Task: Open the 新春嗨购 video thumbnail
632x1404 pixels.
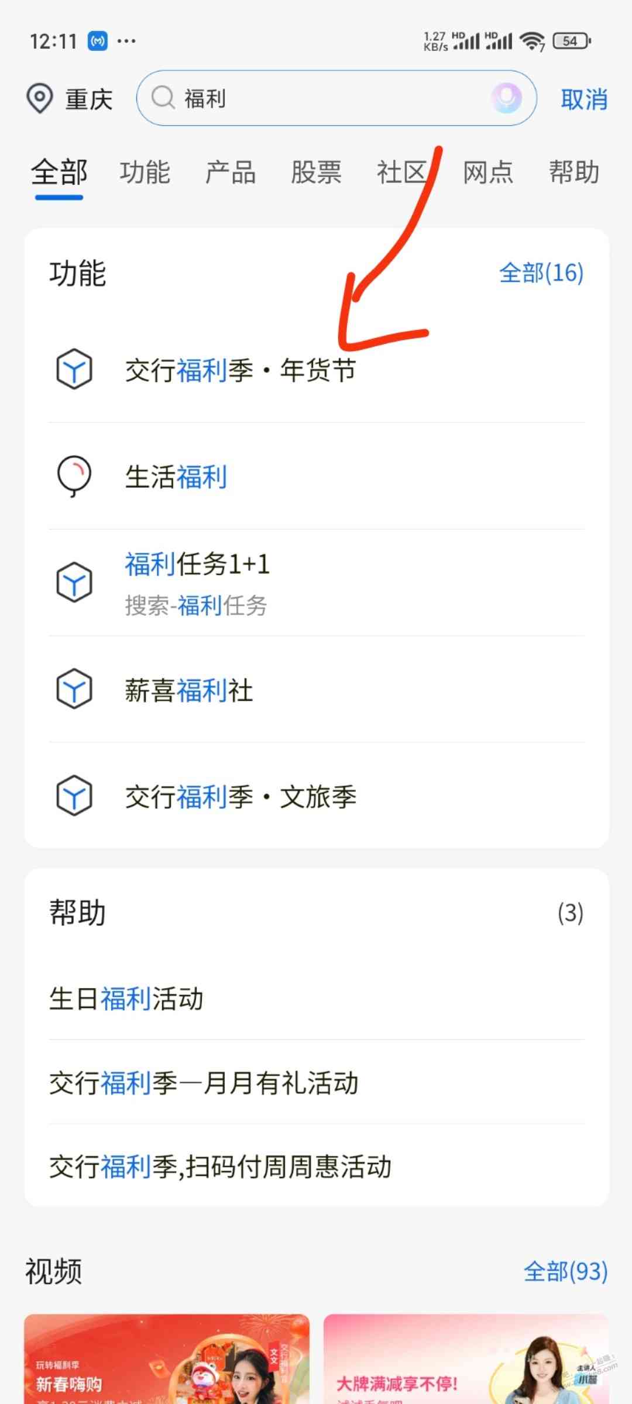Action: (x=167, y=1358)
